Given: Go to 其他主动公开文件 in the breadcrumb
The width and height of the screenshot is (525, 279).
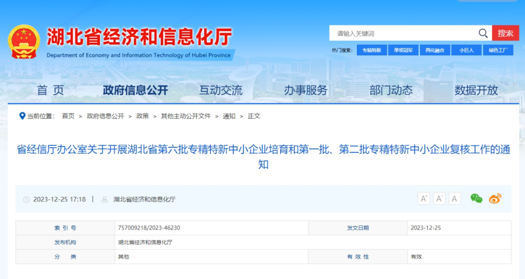Looking at the screenshot, I should (x=186, y=116).
